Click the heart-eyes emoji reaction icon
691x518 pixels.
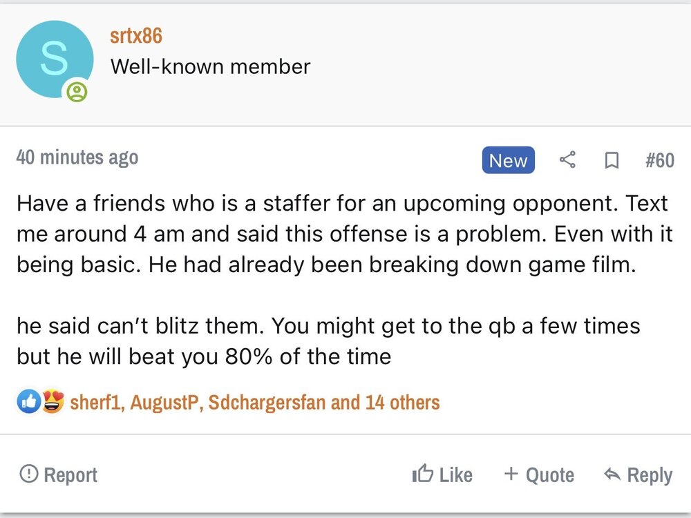tap(52, 401)
